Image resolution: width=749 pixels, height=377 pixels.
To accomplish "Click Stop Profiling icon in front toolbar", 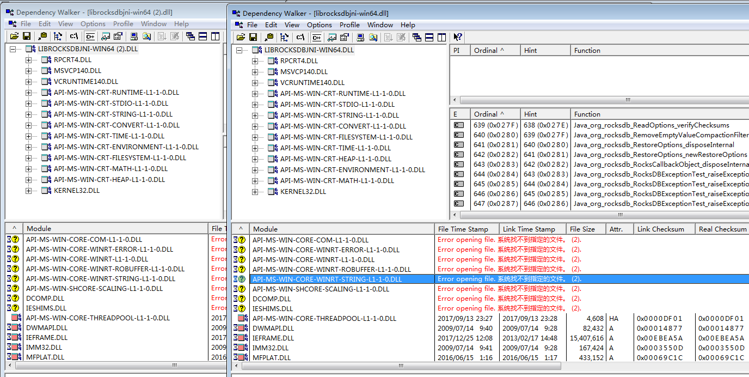I will [401, 37].
